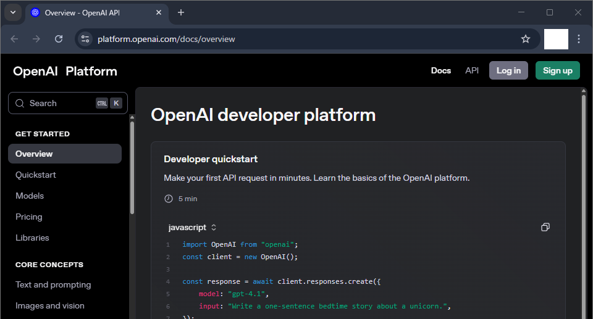Image resolution: width=593 pixels, height=319 pixels.
Task: Click the CORE CONCEPTS section heading
Action: (49, 265)
